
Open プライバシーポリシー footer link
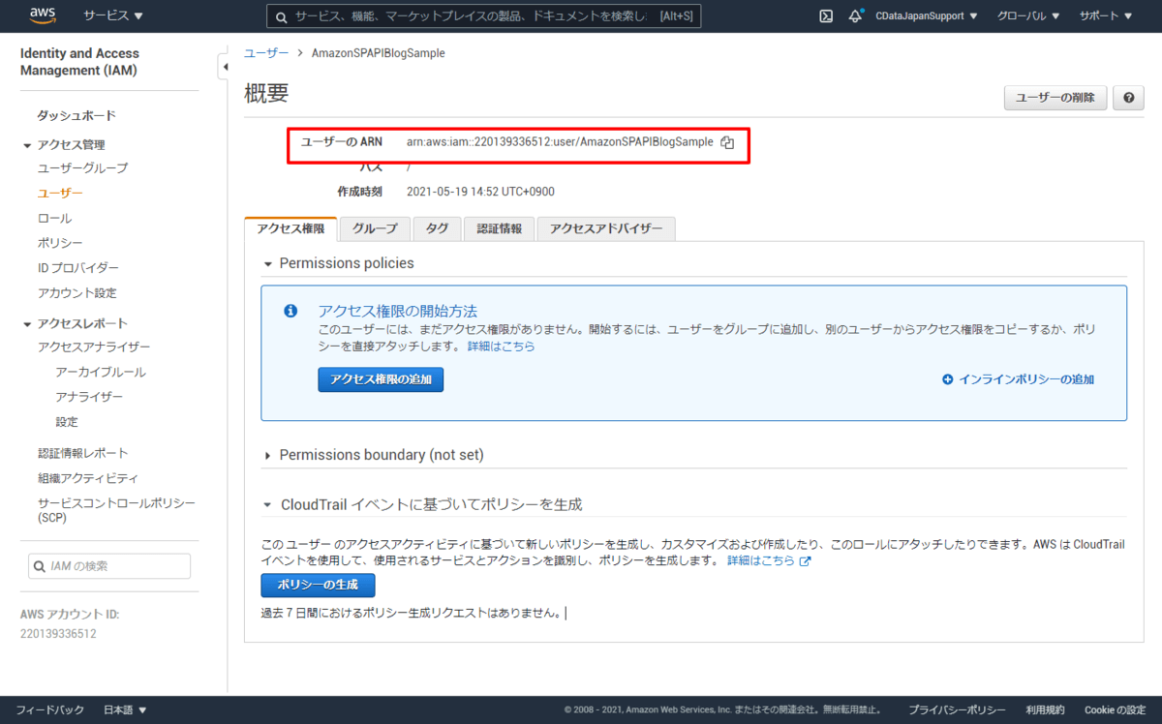[957, 709]
